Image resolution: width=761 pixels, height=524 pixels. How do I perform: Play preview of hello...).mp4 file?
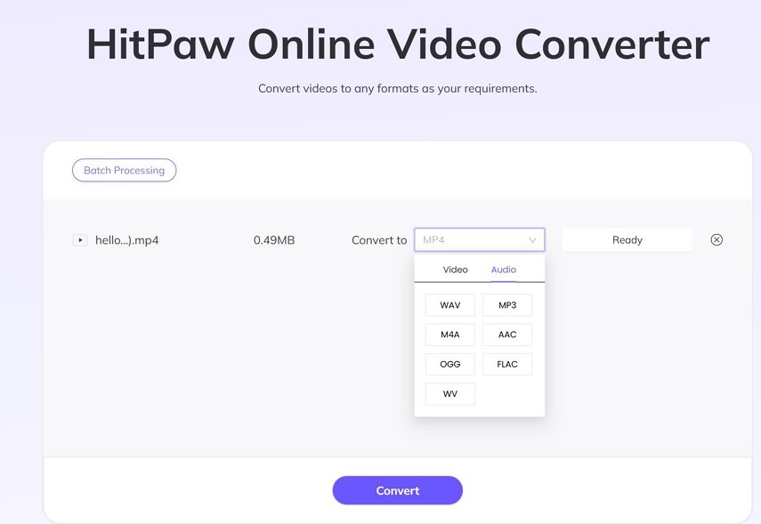coord(80,239)
